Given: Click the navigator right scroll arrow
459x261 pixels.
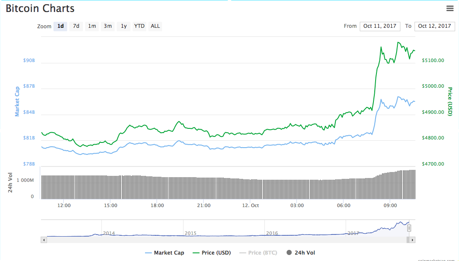Looking at the screenshot, I should point(412,240).
